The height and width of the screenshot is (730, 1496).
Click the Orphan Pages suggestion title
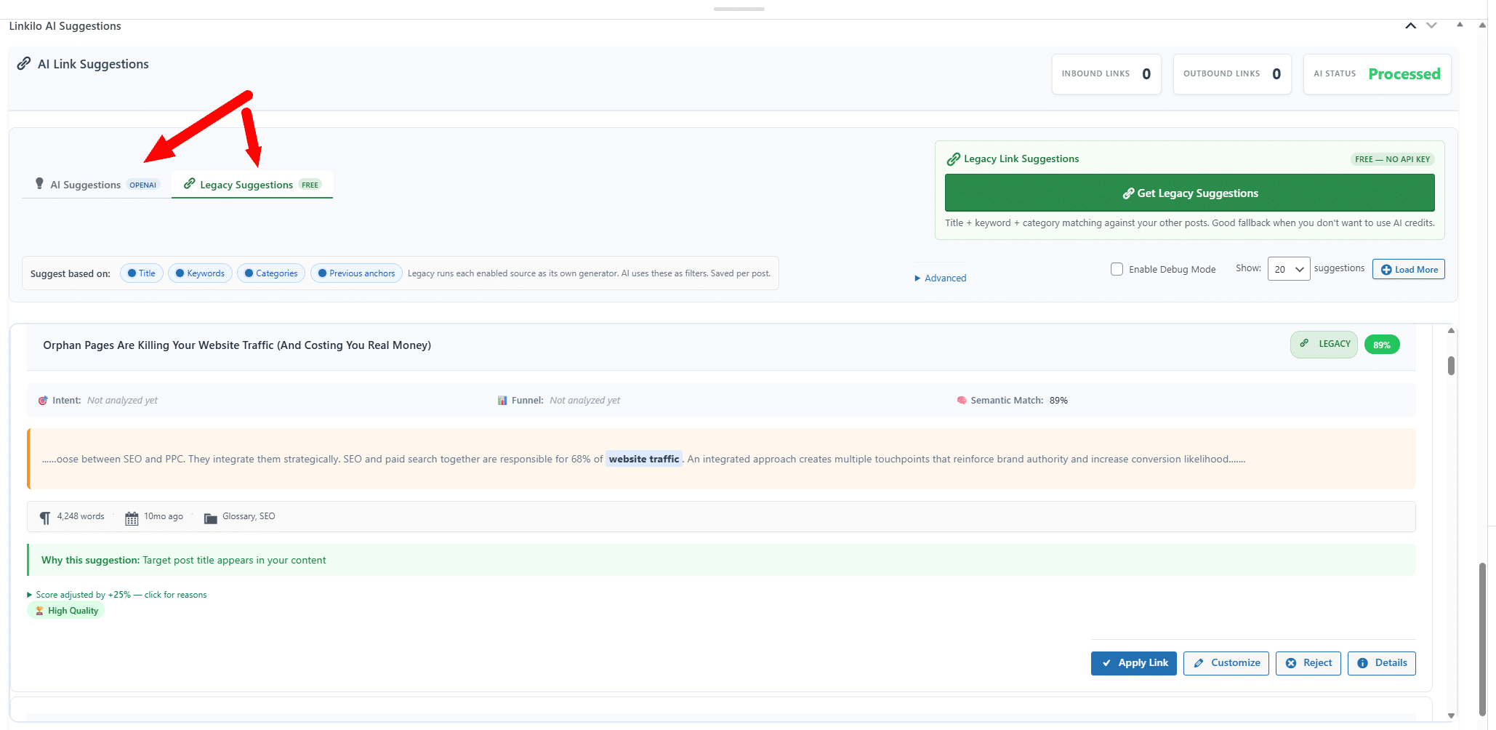click(237, 345)
